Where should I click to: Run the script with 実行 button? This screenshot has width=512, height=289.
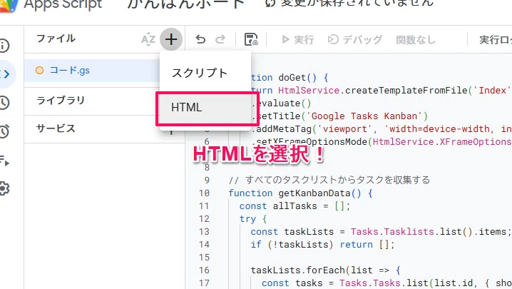pos(297,39)
